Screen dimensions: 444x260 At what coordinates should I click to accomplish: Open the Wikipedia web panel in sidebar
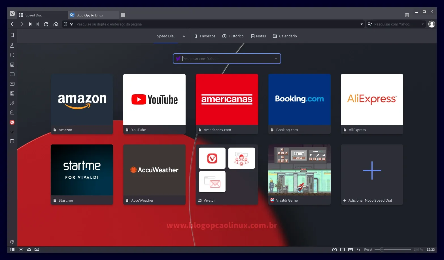point(12,132)
